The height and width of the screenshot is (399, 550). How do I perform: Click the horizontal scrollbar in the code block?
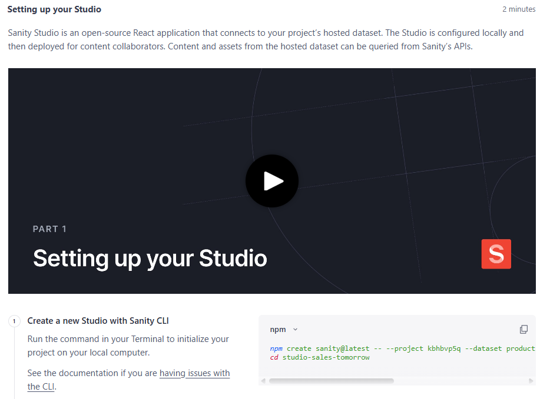331,381
